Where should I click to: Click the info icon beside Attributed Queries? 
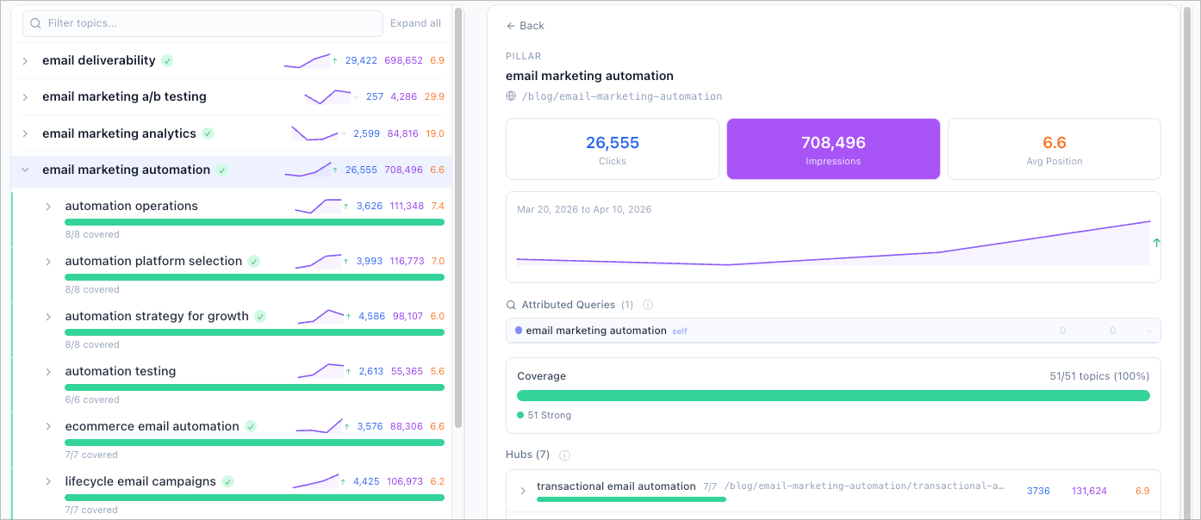(647, 304)
